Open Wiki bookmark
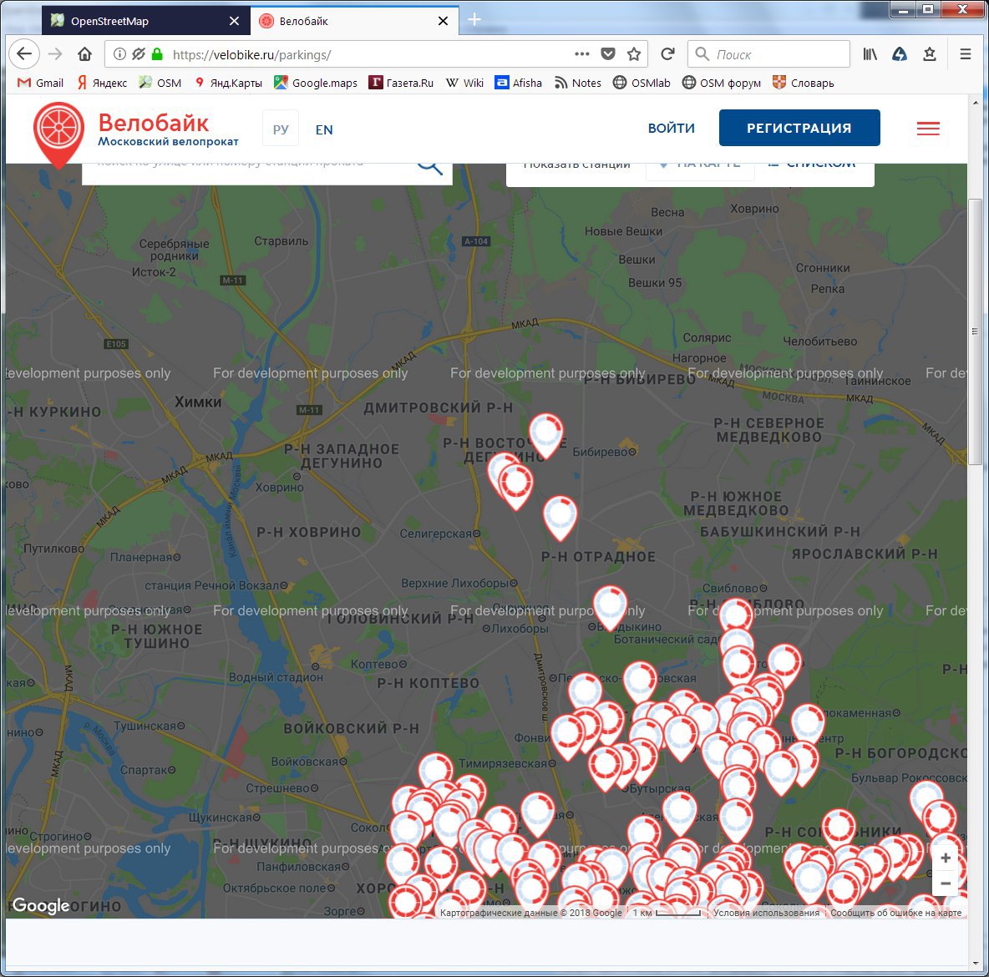The height and width of the screenshot is (977, 989). coord(465,83)
